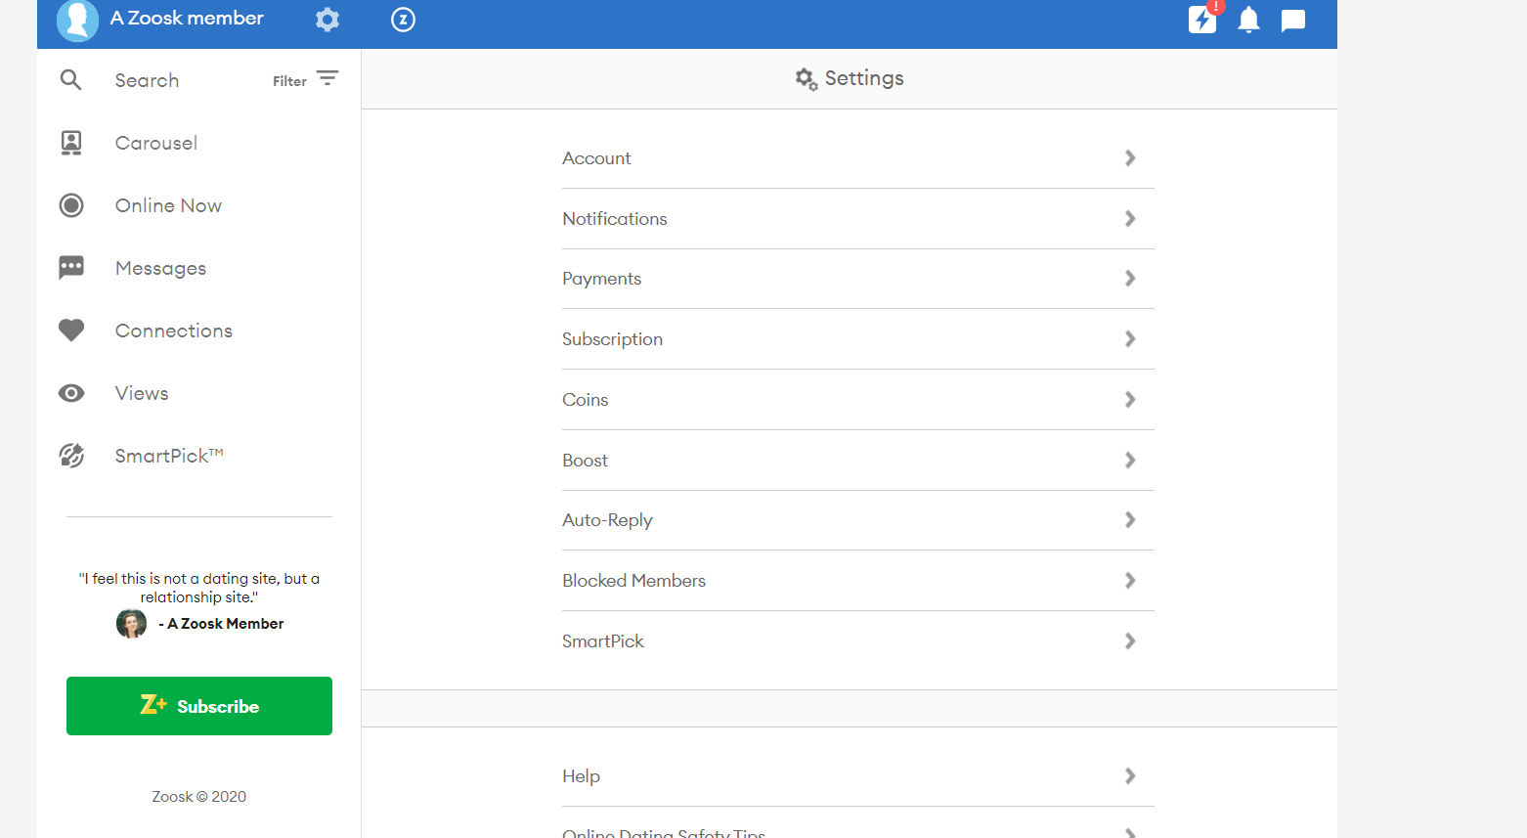Click 'Zoosk © 2020' footer text
This screenshot has height=838, width=1527.
[199, 797]
